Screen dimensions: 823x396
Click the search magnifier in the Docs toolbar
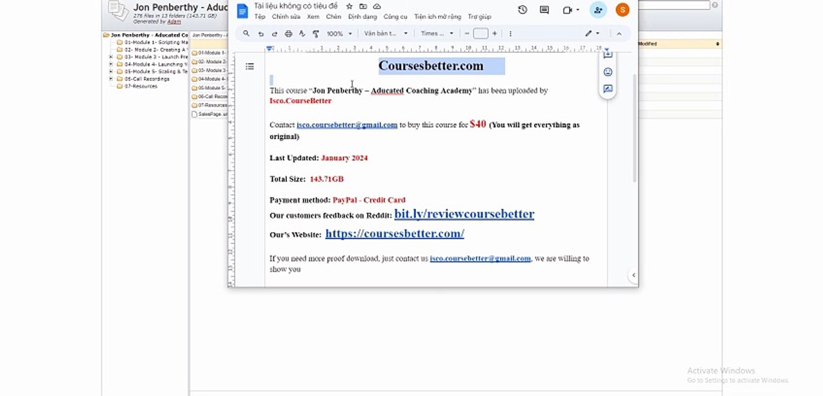coord(246,34)
